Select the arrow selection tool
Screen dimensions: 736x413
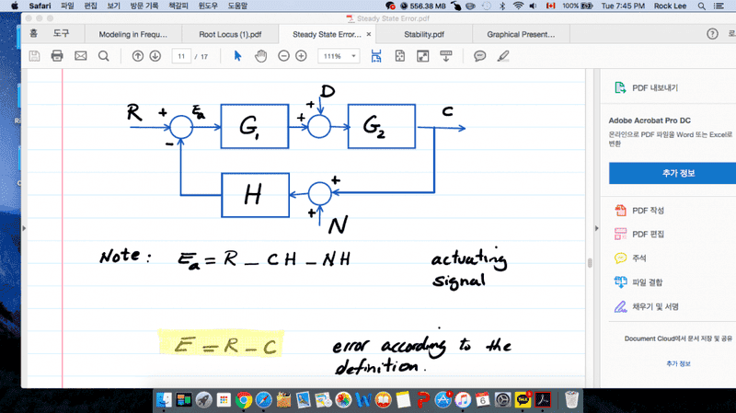237,56
